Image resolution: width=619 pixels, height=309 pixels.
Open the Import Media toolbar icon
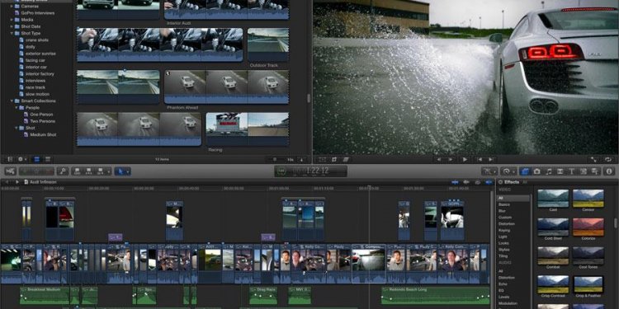click(x=10, y=171)
